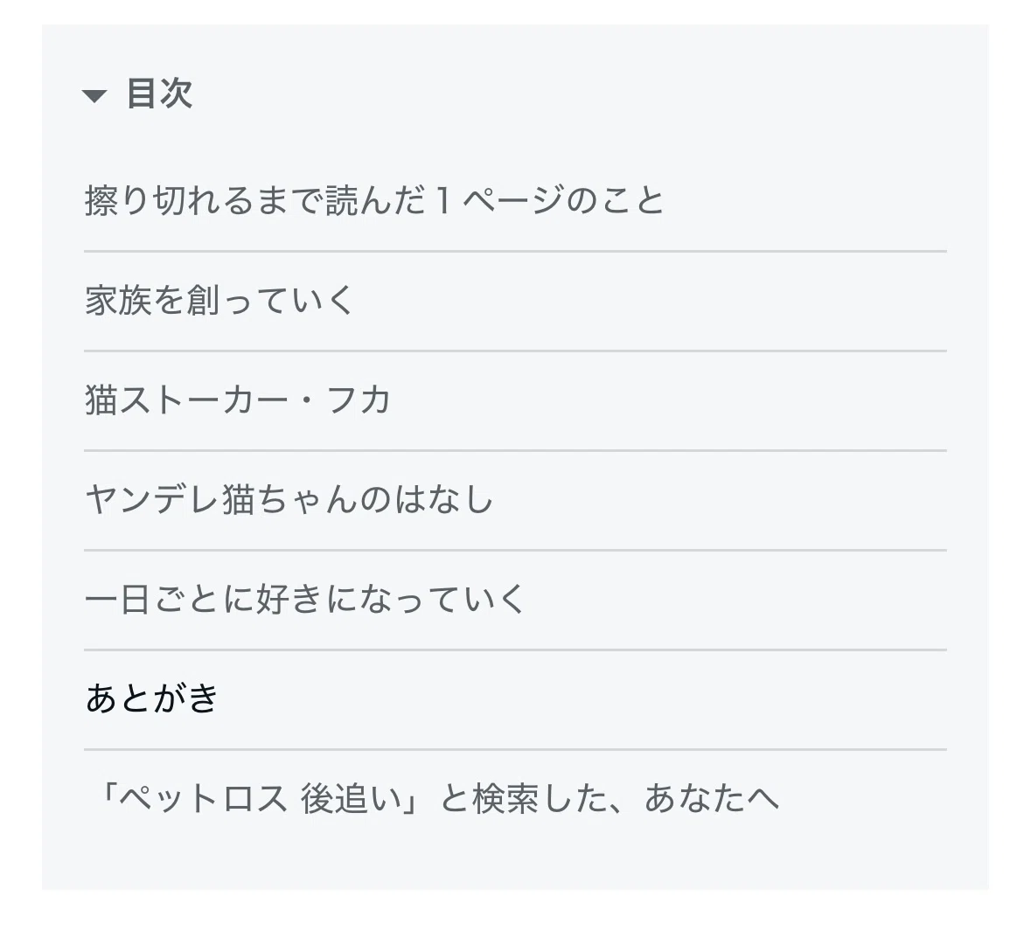Viewport: 1031px width, 931px height.
Task: Choose the second contents item 家族を創っていく
Action: [219, 301]
